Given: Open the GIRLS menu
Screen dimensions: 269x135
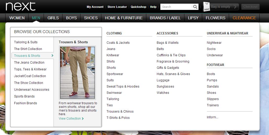Looking at the screenshot, I should (53, 18).
